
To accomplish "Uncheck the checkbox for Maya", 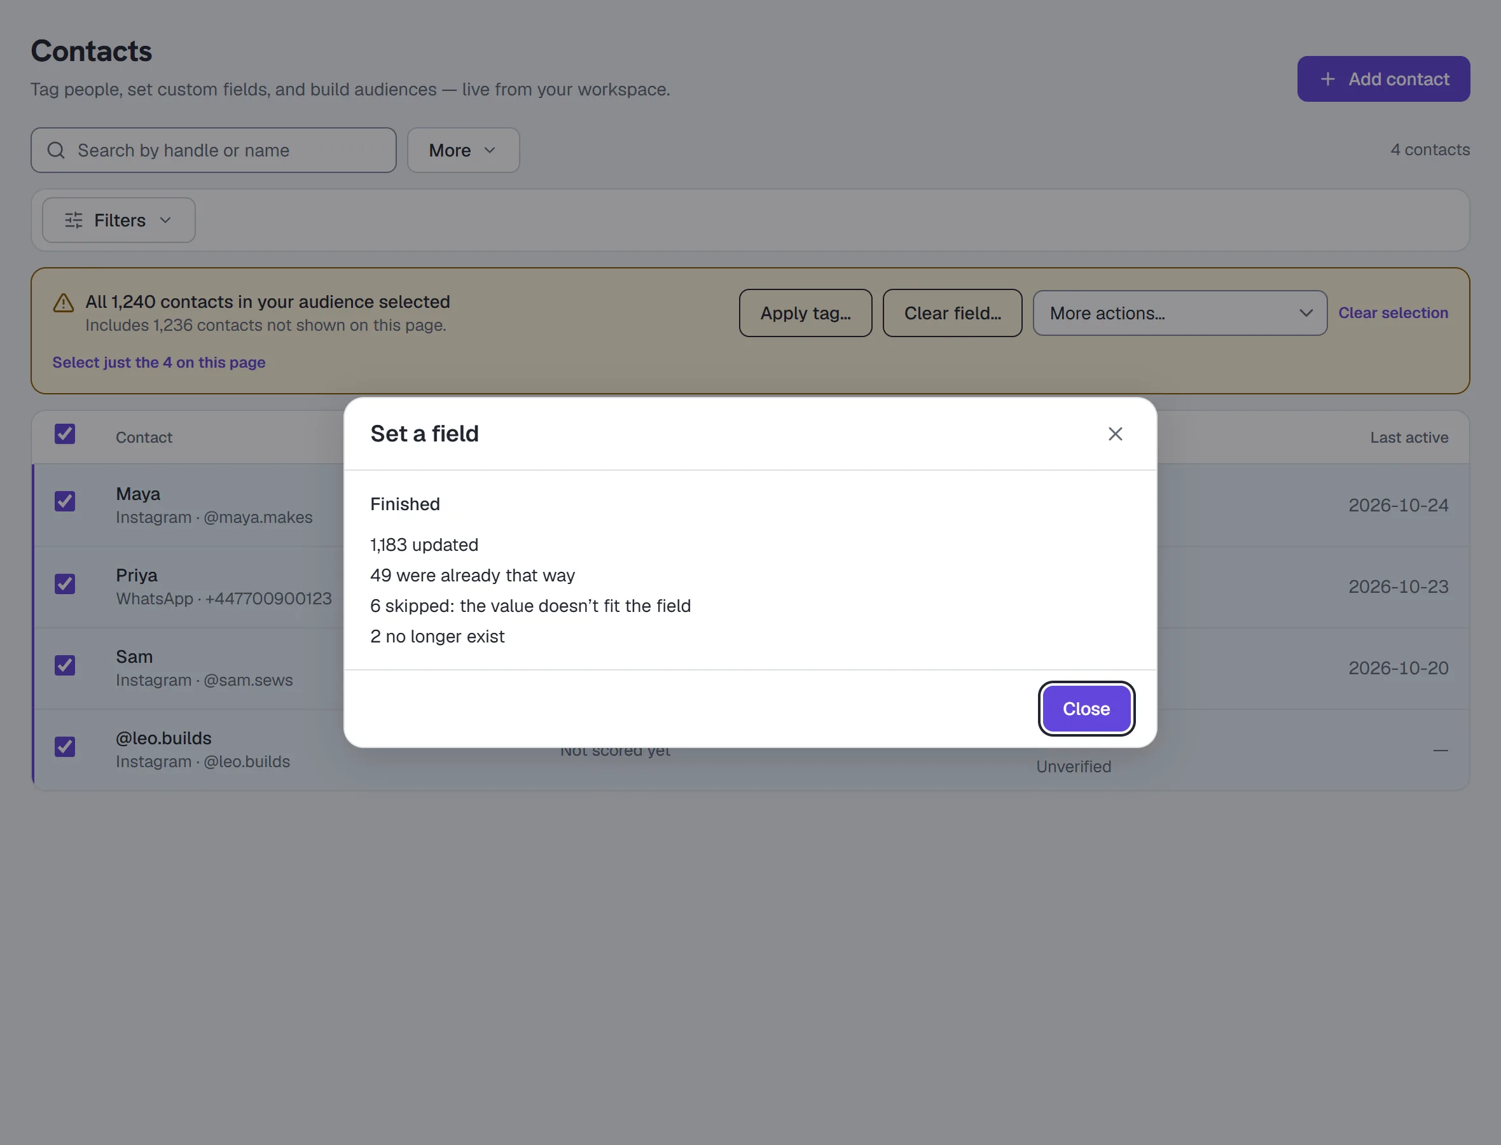I will point(65,502).
